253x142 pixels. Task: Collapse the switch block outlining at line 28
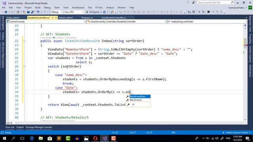click(x=25, y=66)
